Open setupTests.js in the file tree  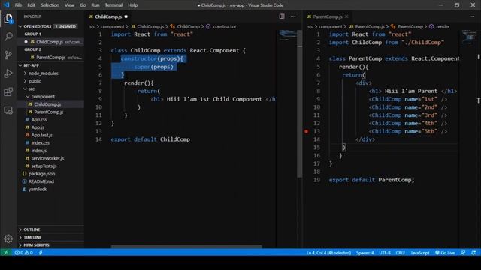[x=50, y=166]
